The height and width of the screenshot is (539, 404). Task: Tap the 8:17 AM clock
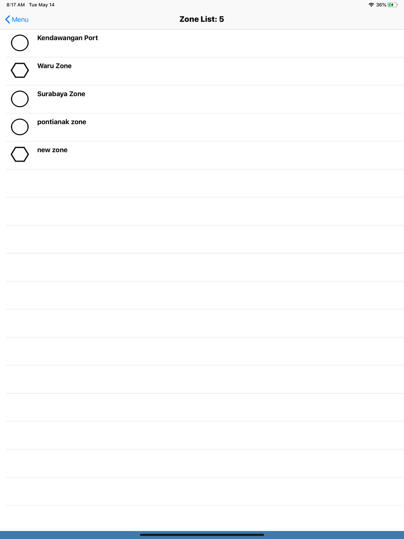coord(15,5)
